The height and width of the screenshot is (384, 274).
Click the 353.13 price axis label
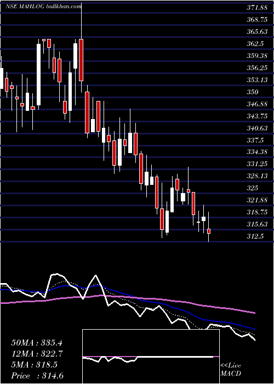pos(257,80)
